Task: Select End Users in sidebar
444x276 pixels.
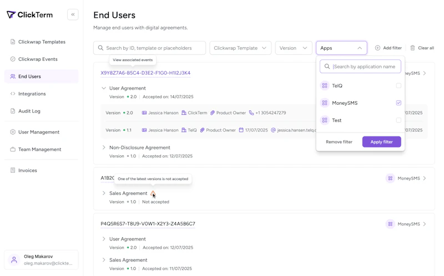Action: click(x=41, y=76)
